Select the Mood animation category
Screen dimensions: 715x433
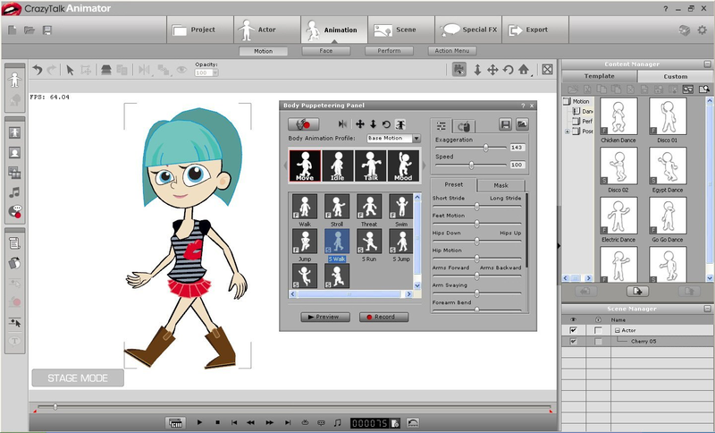[404, 166]
